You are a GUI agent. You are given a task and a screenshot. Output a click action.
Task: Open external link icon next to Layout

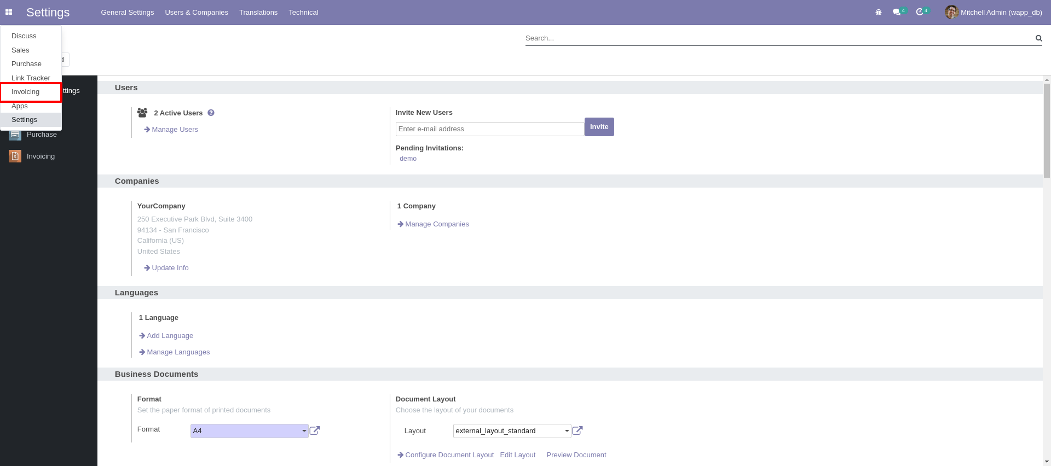pos(578,430)
